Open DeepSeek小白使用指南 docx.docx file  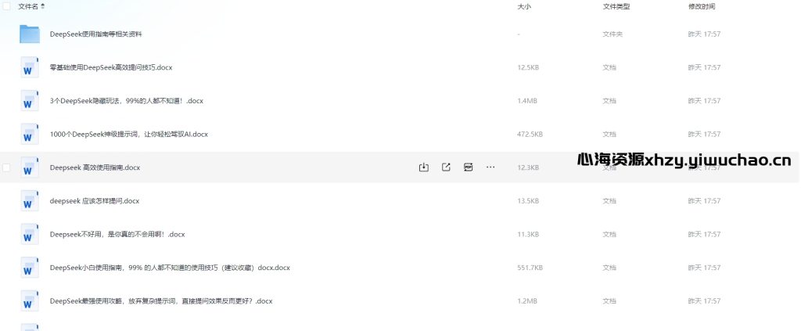(x=170, y=268)
